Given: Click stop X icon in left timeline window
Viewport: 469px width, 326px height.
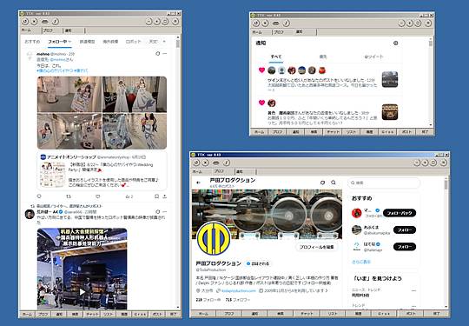Looking at the screenshot, I should click(35, 22).
